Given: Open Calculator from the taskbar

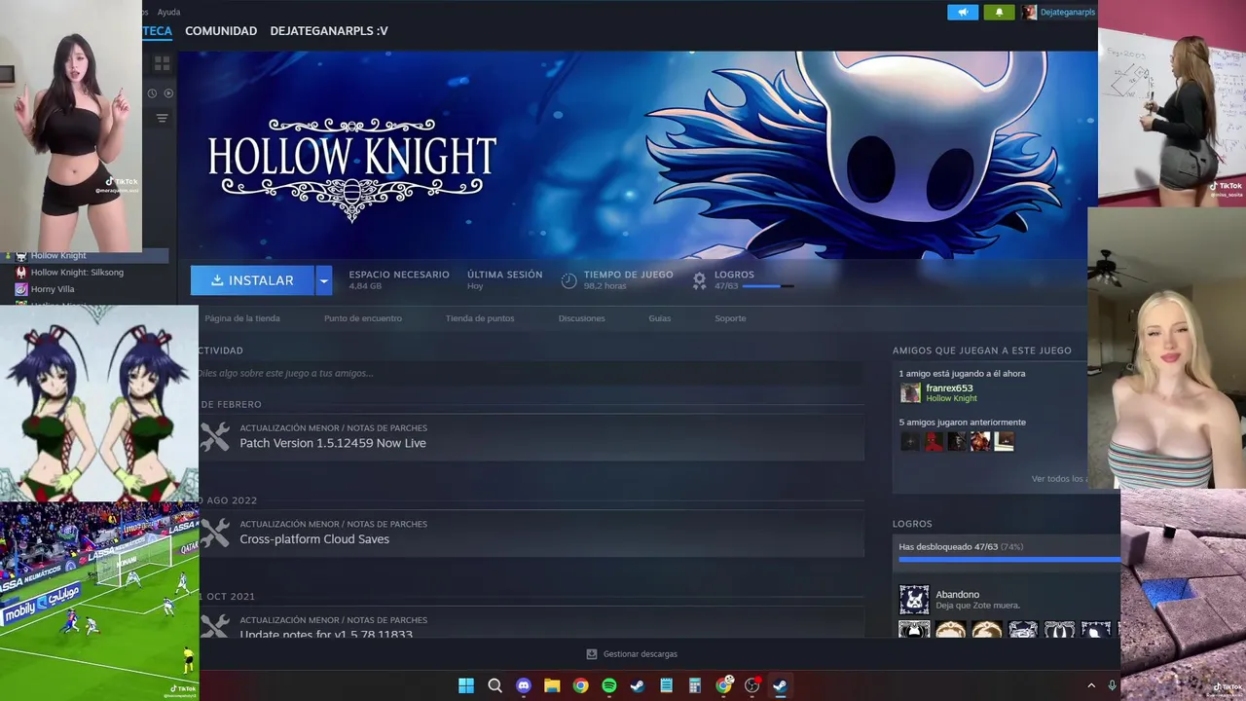Looking at the screenshot, I should click(x=695, y=685).
